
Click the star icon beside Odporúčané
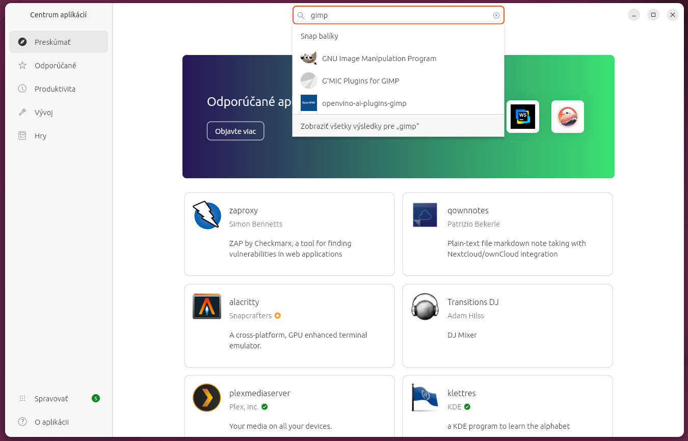point(22,65)
